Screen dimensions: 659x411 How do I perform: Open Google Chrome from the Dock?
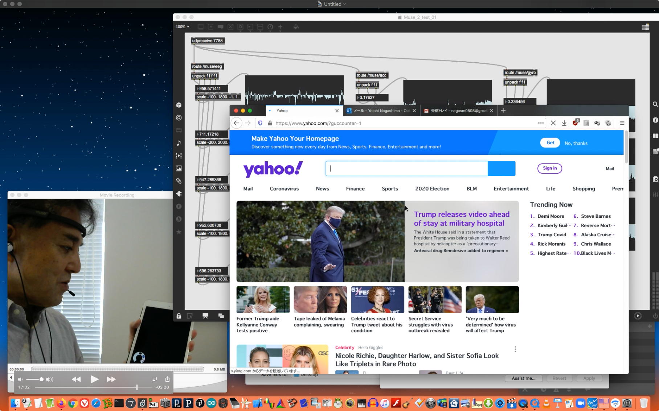(73, 403)
